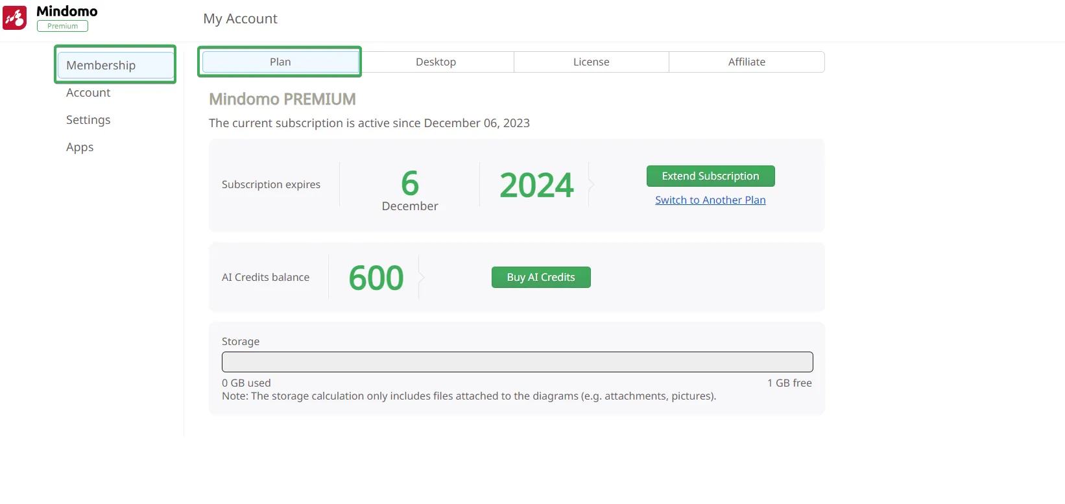Open Settings in the sidebar

[x=88, y=120]
